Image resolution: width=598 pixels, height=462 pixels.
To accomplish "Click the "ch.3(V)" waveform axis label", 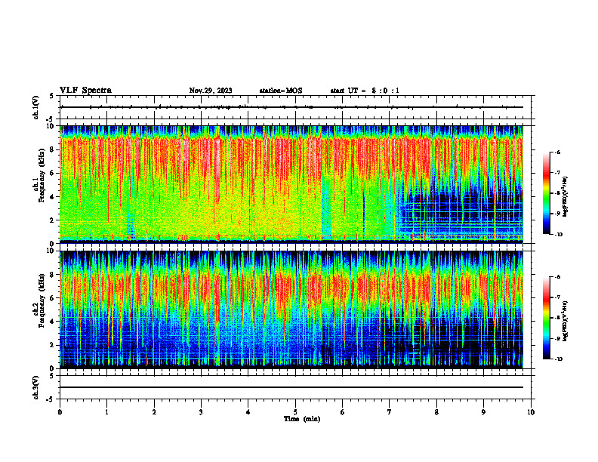I will click(35, 387).
